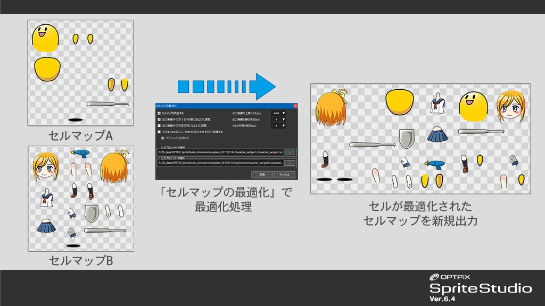Browse for the input project location

pos(290,152)
